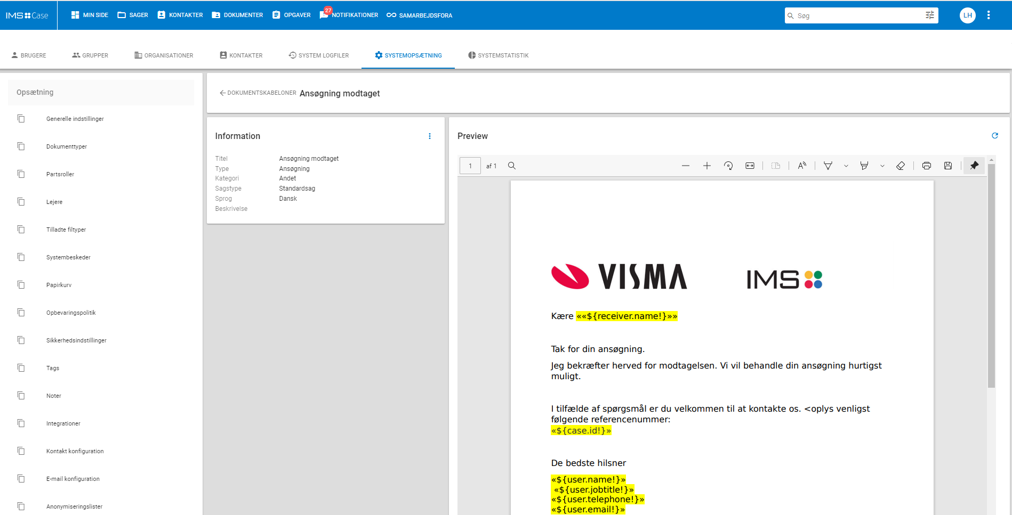1012x515 pixels.
Task: Select the Eraser tool in the preview toolbar
Action: (901, 166)
